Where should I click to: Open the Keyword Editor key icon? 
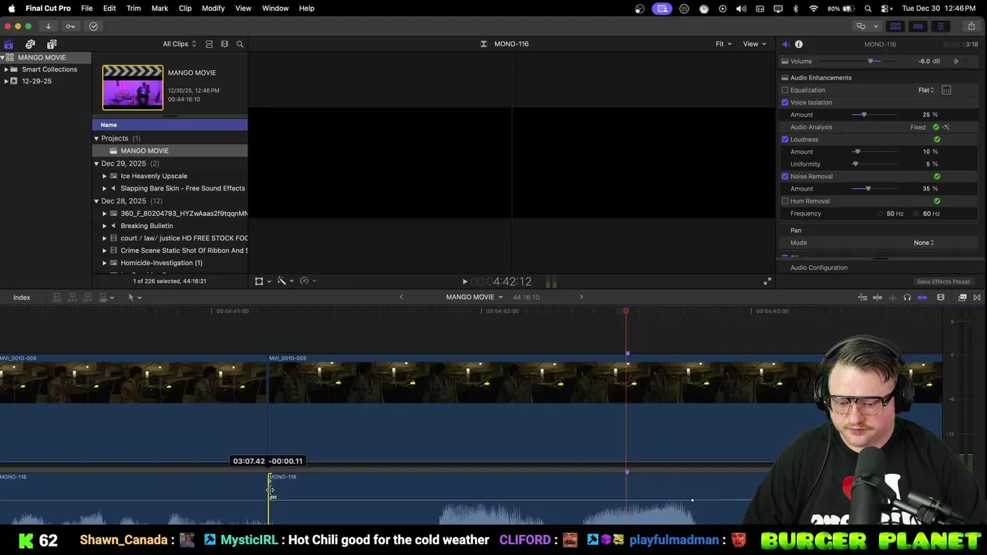pos(70,26)
